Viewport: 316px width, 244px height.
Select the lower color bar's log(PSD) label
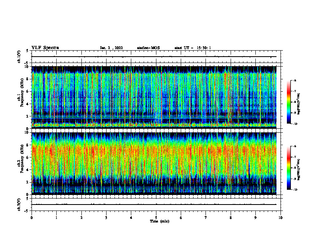point(299,169)
